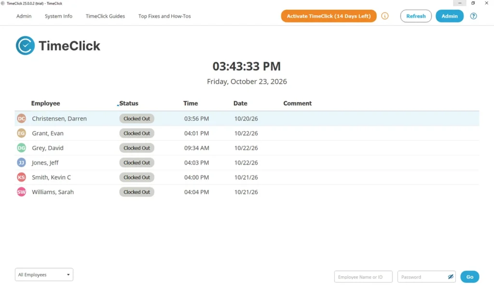494x296 pixels.
Task: Click Darren Christensen's DC avatar
Action: pos(21,119)
